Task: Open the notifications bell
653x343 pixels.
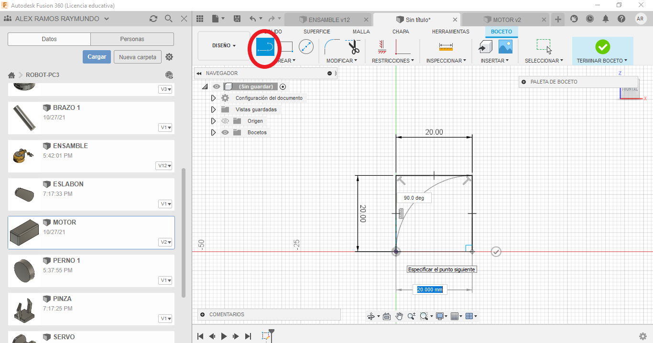Action: [x=606, y=19]
